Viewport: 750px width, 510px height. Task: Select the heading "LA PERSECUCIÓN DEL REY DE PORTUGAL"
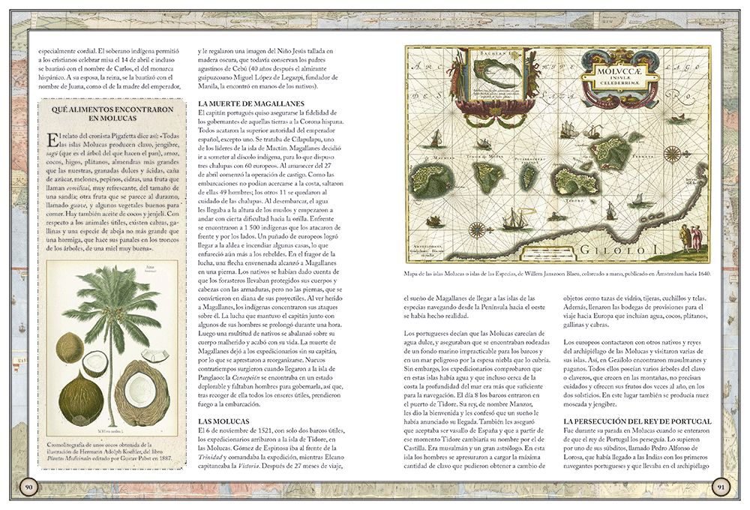click(637, 421)
